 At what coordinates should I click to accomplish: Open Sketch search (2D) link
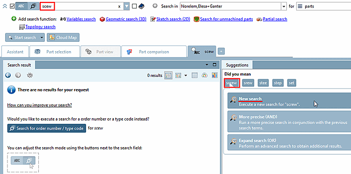pyautogui.click(x=173, y=19)
